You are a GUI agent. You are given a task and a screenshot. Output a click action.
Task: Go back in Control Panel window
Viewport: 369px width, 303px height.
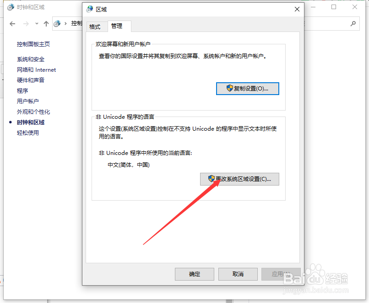[x=12, y=23]
